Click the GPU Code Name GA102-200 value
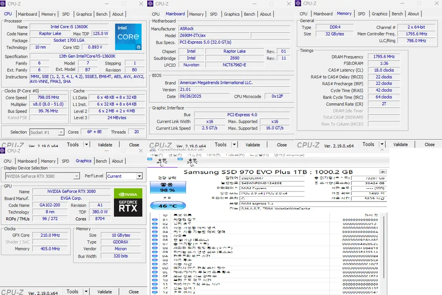The width and height of the screenshot is (442, 295). pyautogui.click(x=50, y=205)
